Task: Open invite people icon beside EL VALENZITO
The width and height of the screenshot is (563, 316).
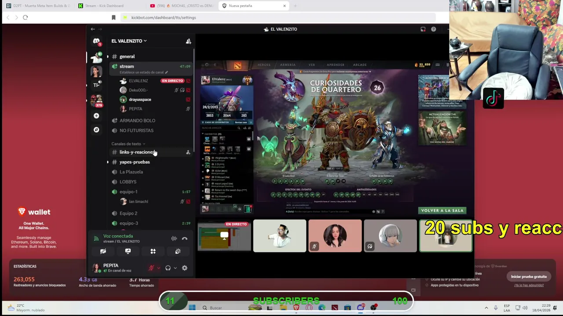Action: click(188, 41)
